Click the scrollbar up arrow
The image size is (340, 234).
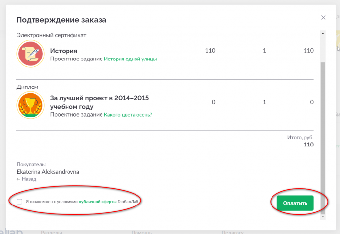coord(323,34)
